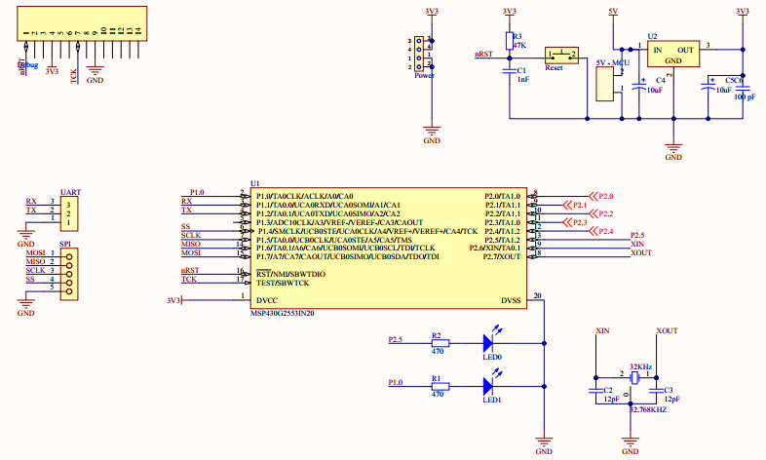This screenshot has width=766, height=460.
Task: Select the TCK net label under the Debug header
Action: tap(74, 76)
